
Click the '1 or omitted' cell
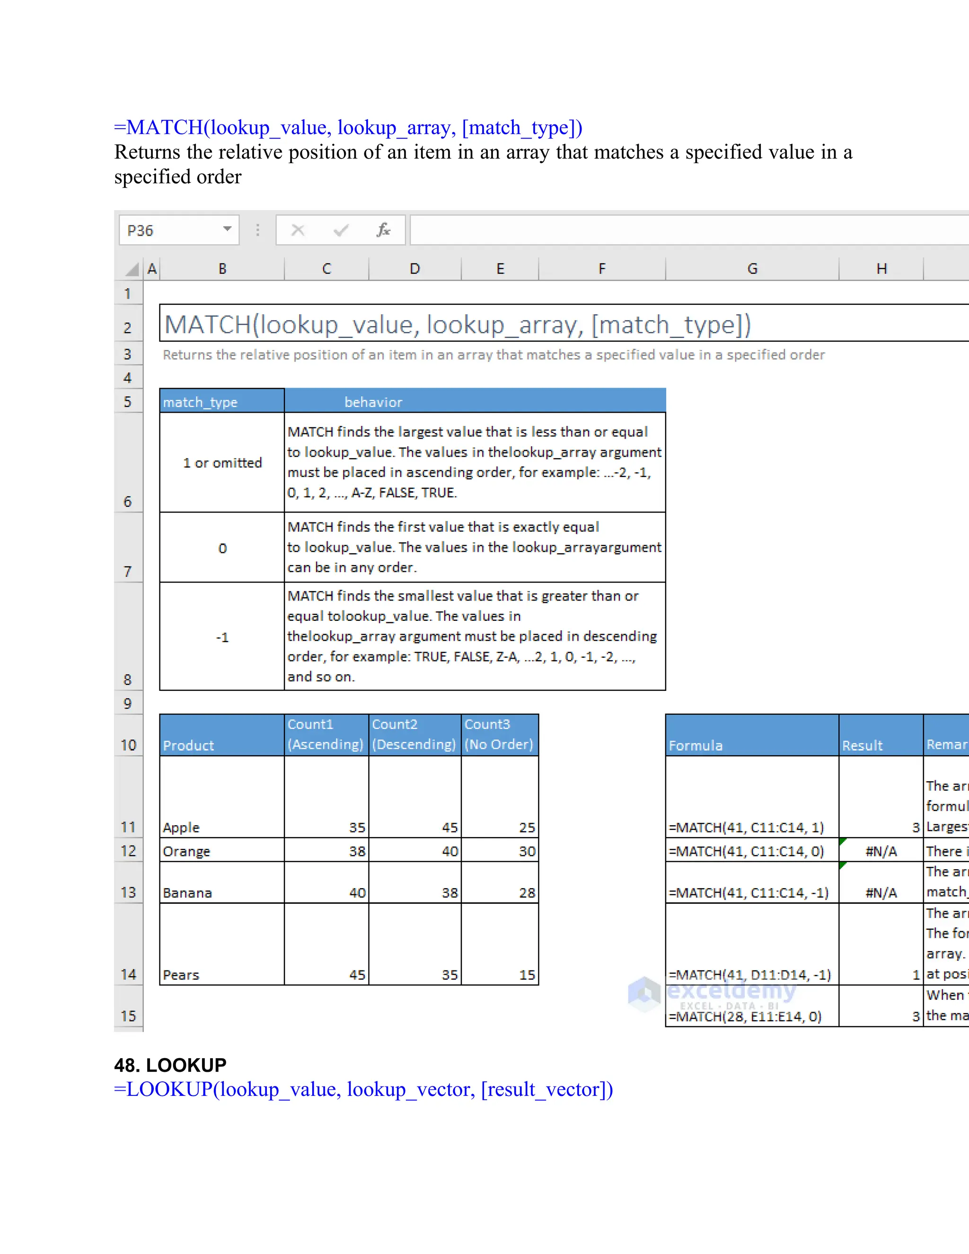click(x=222, y=462)
